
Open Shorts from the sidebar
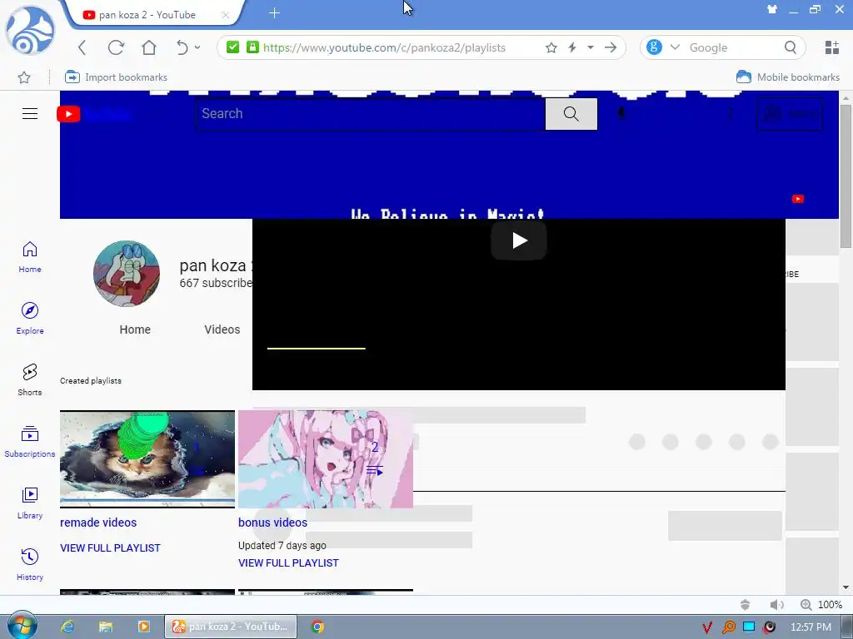(30, 379)
